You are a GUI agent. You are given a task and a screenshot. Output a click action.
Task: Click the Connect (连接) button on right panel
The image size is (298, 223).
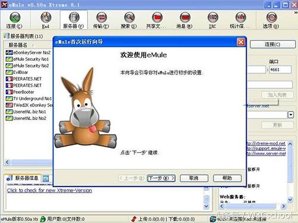click(272, 44)
